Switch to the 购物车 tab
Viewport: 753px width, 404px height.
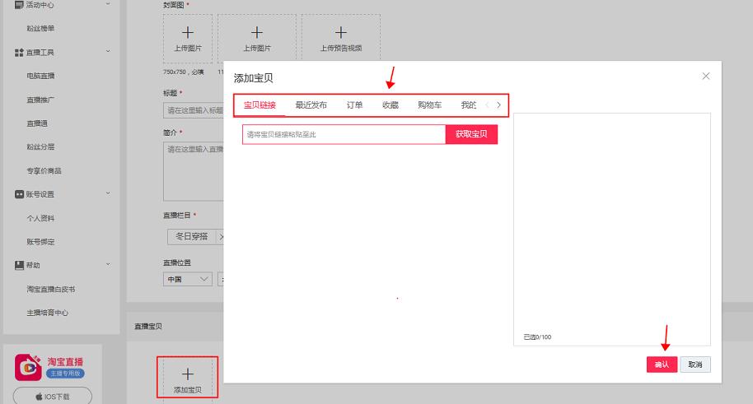(429, 105)
